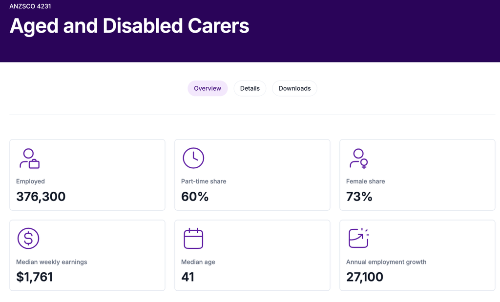Open the Details tab
Image resolution: width=500 pixels, height=302 pixels.
point(250,88)
